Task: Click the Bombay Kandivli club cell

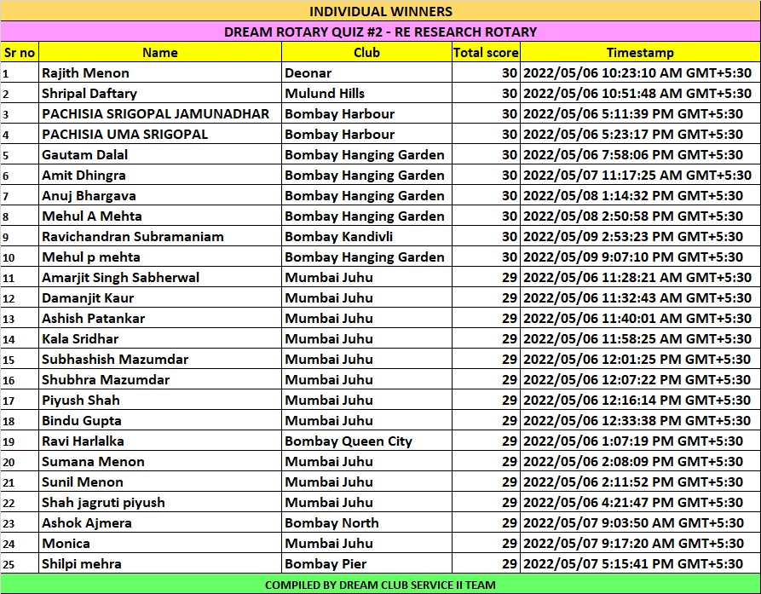Action: tap(366, 236)
